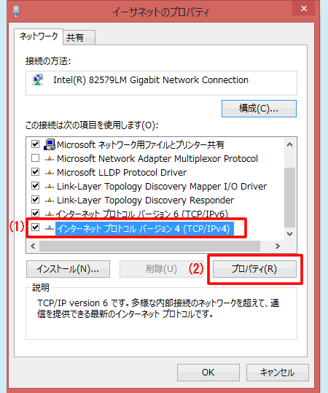Click the list's scroll up arrow
The width and height of the screenshot is (328, 393).
290,144
